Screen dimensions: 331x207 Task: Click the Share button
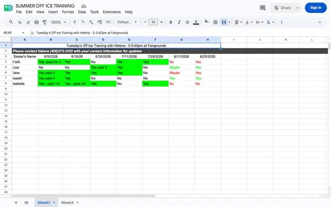pyautogui.click(x=283, y=8)
